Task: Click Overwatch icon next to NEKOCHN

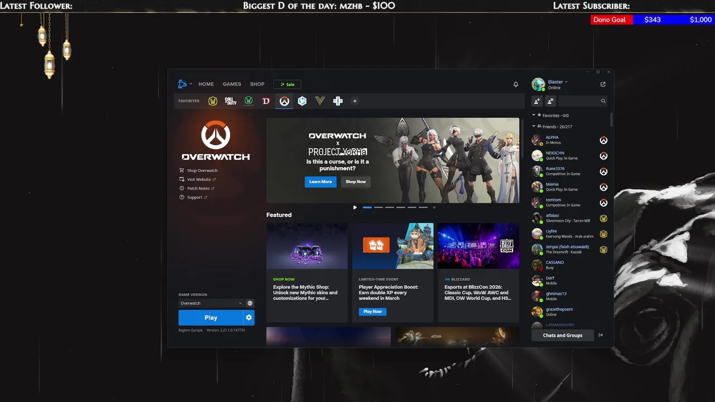Action: click(x=603, y=156)
